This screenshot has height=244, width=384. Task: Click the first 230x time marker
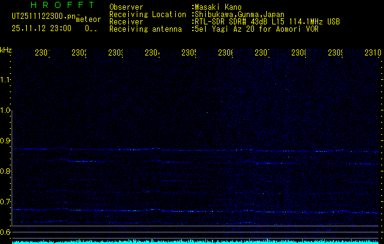point(43,53)
